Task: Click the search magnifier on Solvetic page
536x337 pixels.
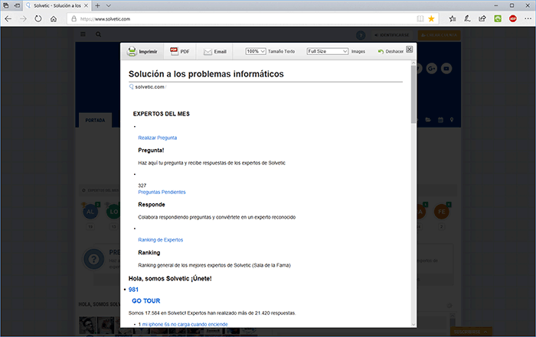Action: [x=99, y=34]
